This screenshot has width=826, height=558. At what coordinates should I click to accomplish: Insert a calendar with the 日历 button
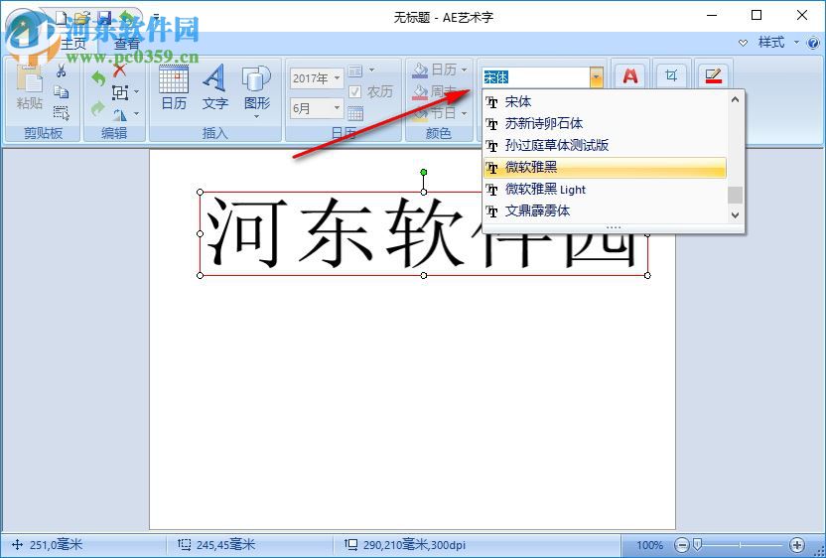pyautogui.click(x=174, y=88)
